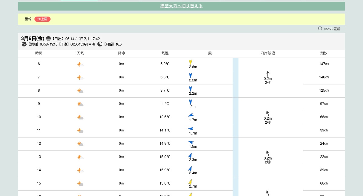The image size is (363, 196).
Task: Click the sunrise icon next to 3月6日(金)
Action: tap(48, 39)
